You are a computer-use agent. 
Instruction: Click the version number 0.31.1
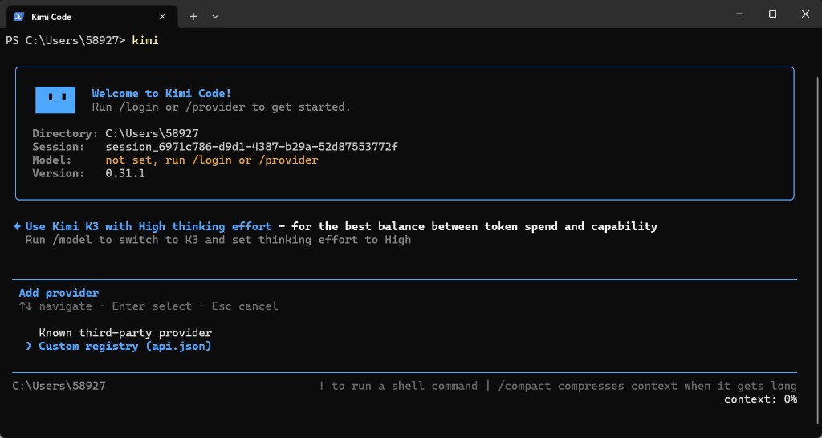point(125,173)
